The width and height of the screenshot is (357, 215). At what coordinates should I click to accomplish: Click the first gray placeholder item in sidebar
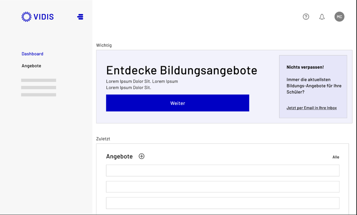38,80
